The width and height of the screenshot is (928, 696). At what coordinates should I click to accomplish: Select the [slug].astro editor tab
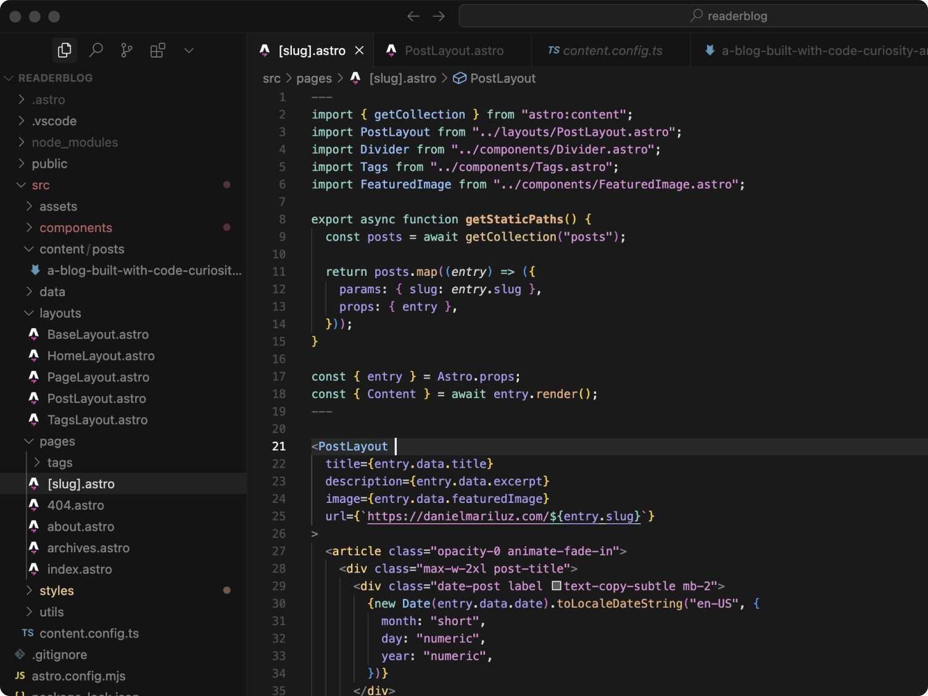312,51
